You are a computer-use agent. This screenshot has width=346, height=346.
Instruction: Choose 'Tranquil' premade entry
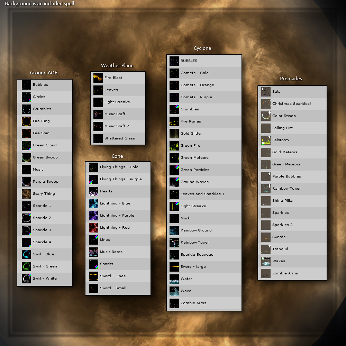click(x=292, y=249)
